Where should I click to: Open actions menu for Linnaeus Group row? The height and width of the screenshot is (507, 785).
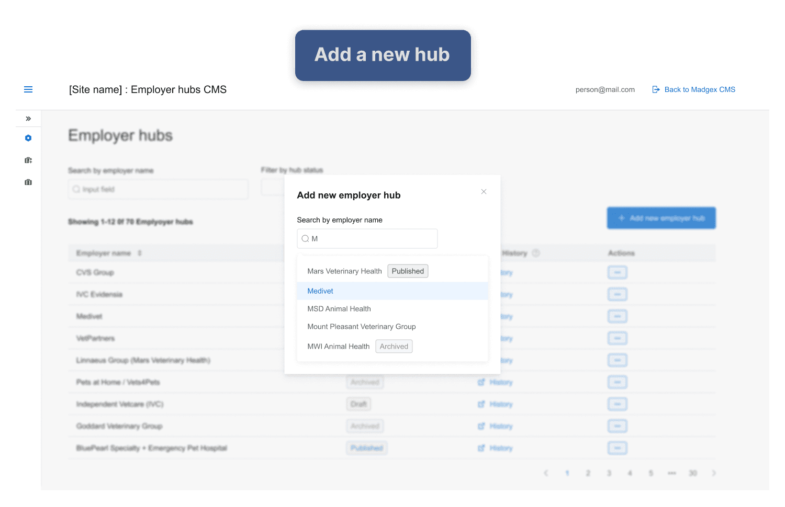click(618, 360)
